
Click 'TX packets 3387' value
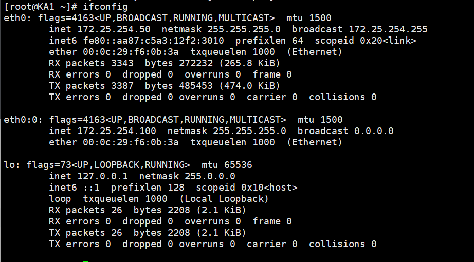tap(91, 86)
